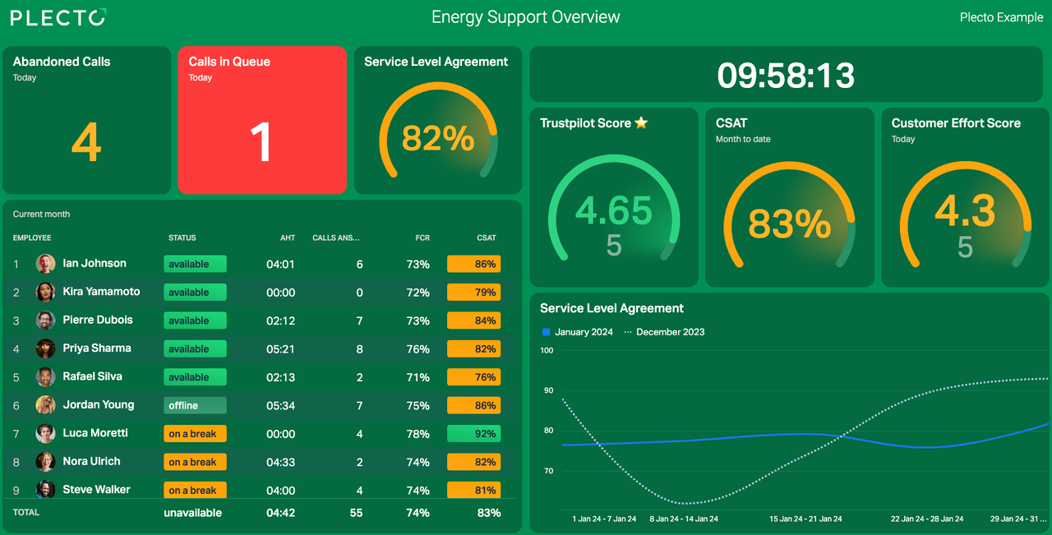
Task: Click the Abandoned Calls widget
Action: [86, 120]
